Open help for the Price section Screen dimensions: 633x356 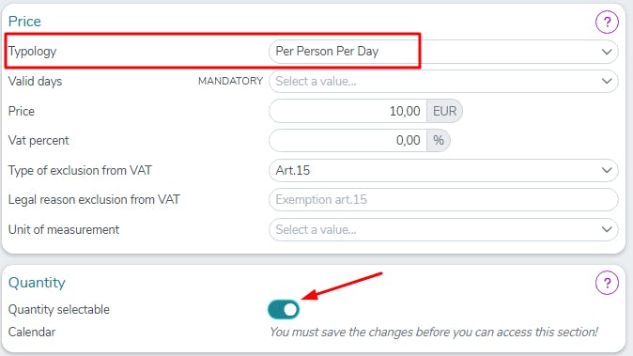click(607, 23)
